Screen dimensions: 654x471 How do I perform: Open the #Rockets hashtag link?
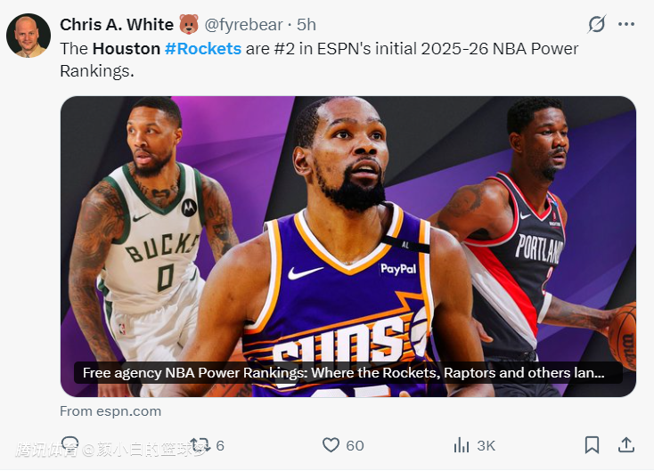point(203,48)
